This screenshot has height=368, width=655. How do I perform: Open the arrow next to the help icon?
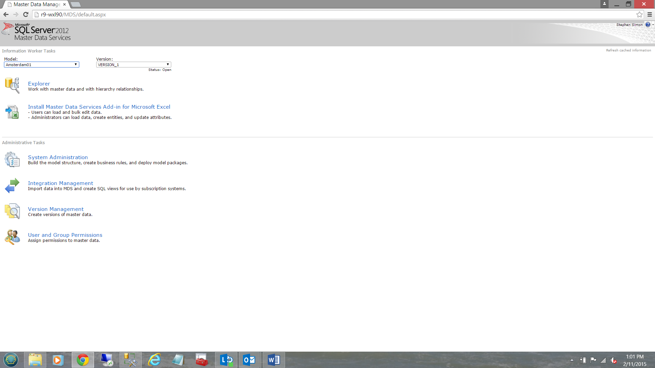click(x=653, y=25)
